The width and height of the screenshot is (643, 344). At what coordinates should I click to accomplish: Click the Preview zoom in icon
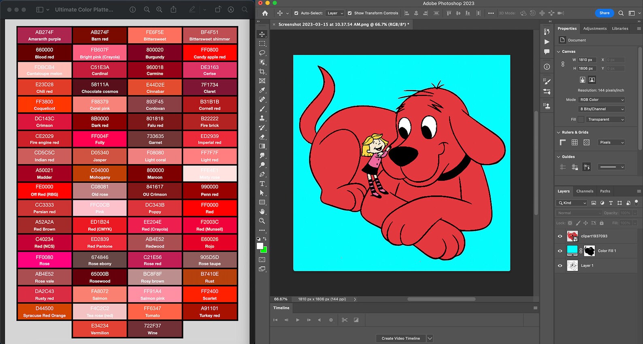159,9
